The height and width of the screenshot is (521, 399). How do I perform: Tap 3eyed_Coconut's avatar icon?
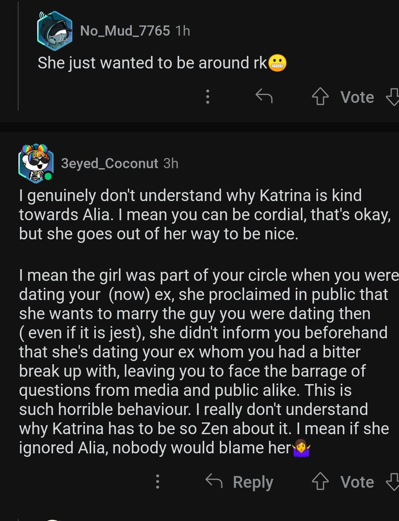click(x=36, y=163)
